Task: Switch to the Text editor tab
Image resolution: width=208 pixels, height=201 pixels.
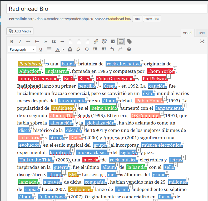Action: tap(201, 33)
